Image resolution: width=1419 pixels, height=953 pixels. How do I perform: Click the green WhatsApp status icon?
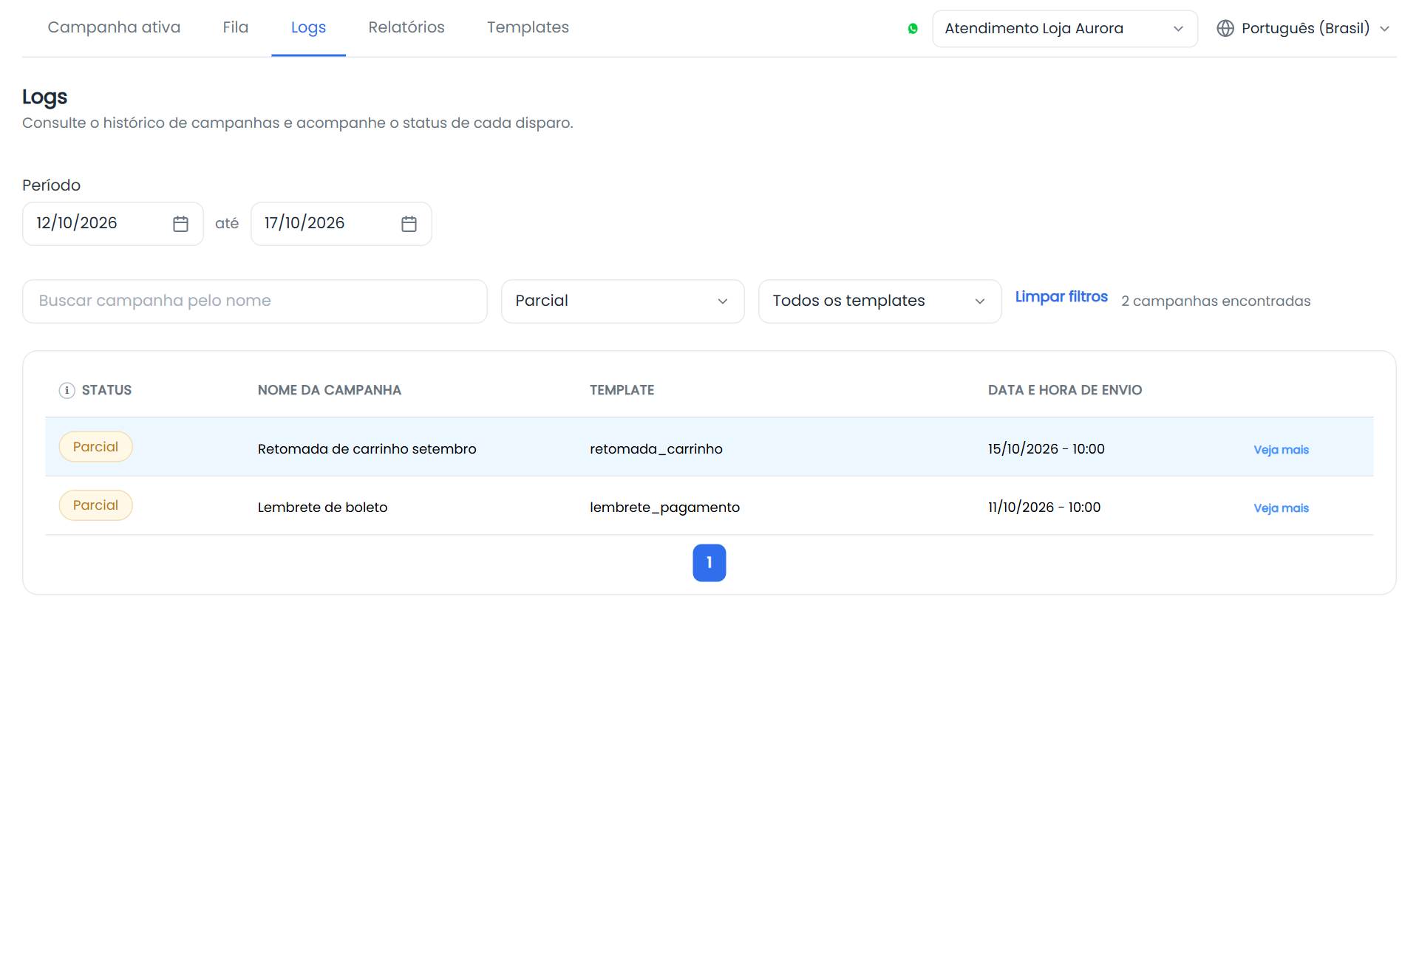pyautogui.click(x=913, y=29)
